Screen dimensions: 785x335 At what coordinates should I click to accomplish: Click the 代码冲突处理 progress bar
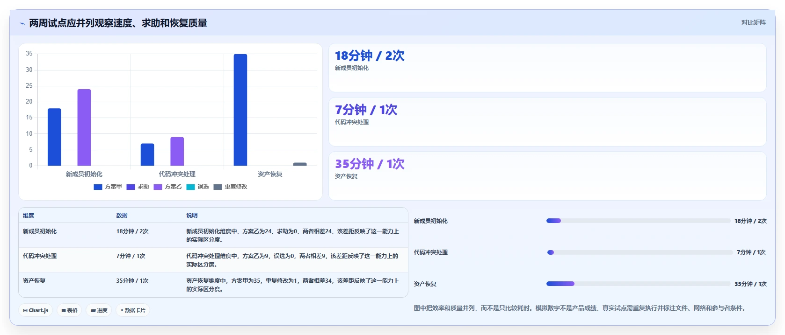click(x=640, y=252)
